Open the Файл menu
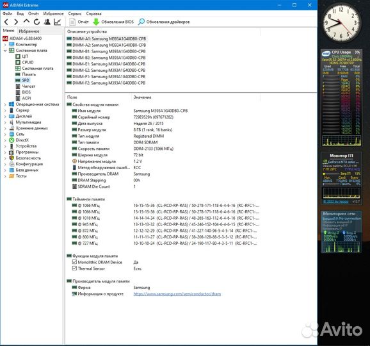The width and height of the screenshot is (370, 346). [x=7, y=13]
